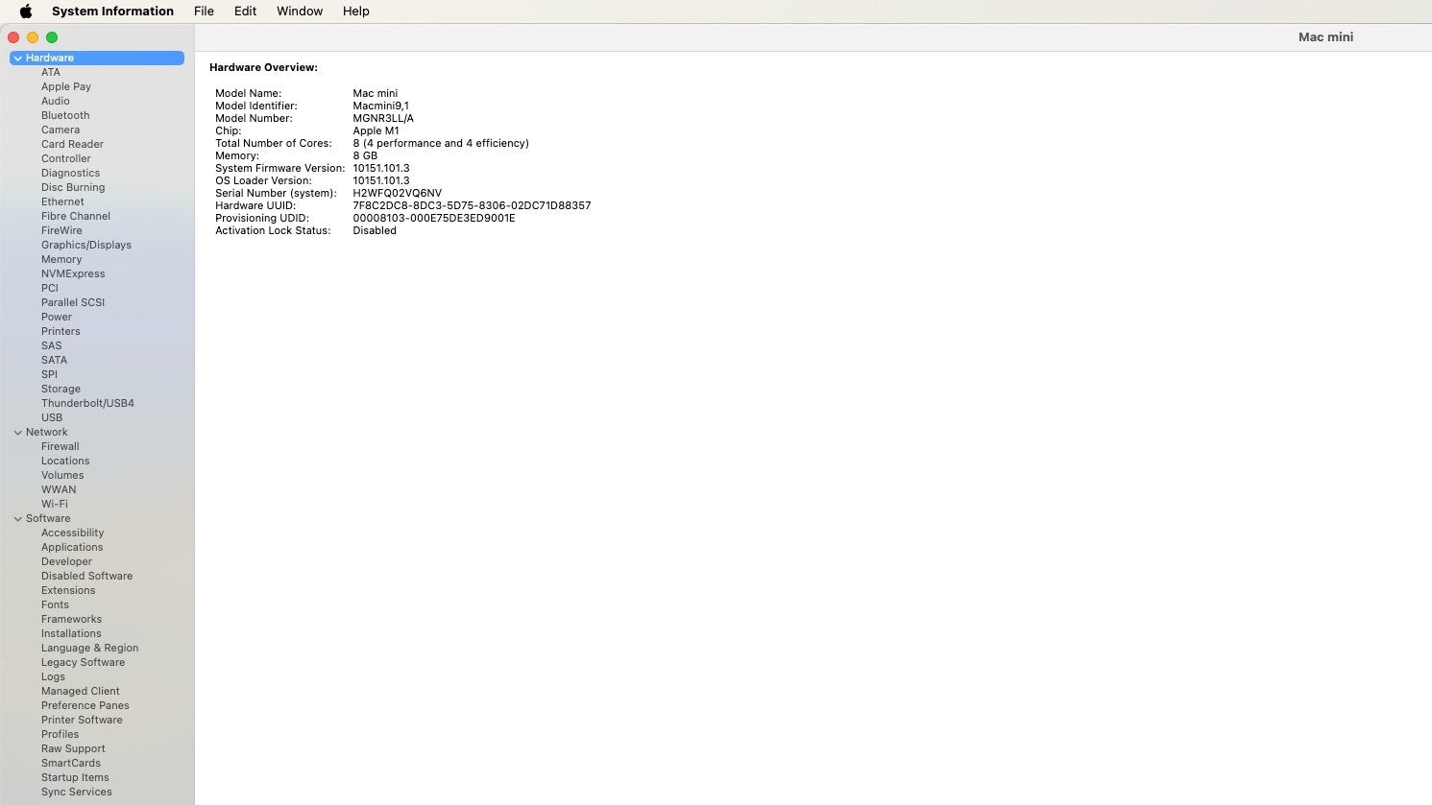Select the Software category heading

(48, 519)
